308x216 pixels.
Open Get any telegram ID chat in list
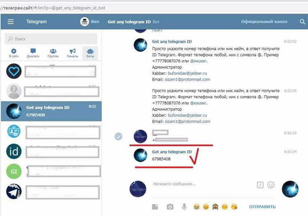51,111
